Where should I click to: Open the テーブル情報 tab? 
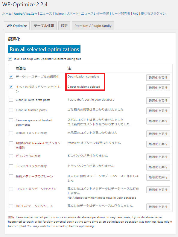[x=44, y=25]
